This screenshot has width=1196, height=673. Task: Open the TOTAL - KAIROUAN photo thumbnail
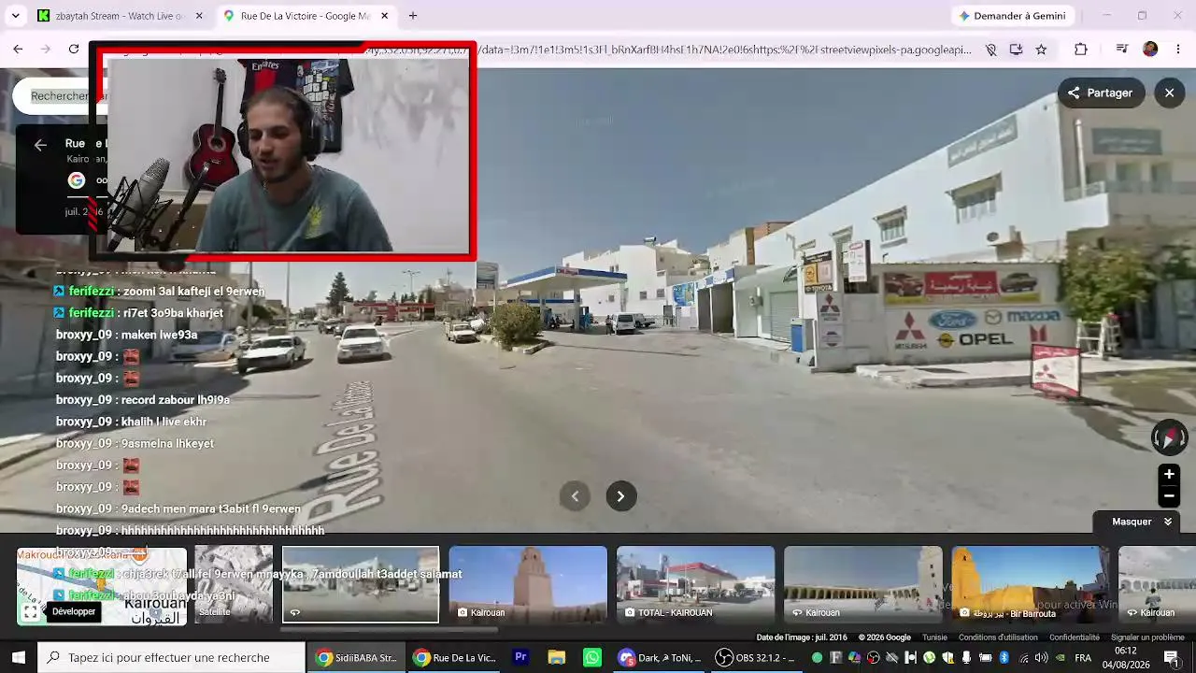695,584
